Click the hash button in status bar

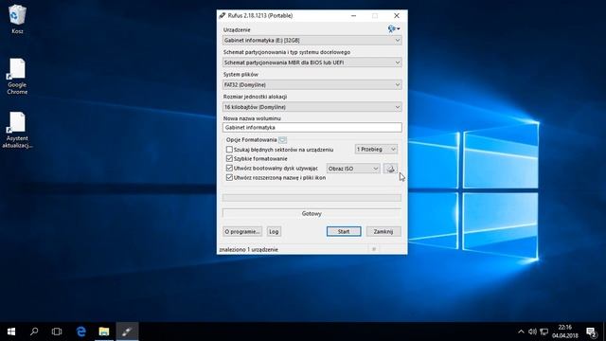point(374,249)
